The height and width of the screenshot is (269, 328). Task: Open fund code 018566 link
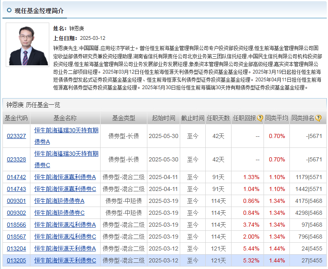pos(16,225)
